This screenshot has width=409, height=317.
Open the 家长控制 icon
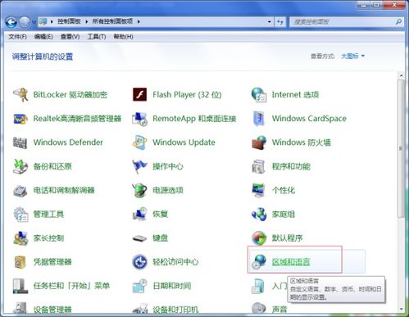point(20,238)
